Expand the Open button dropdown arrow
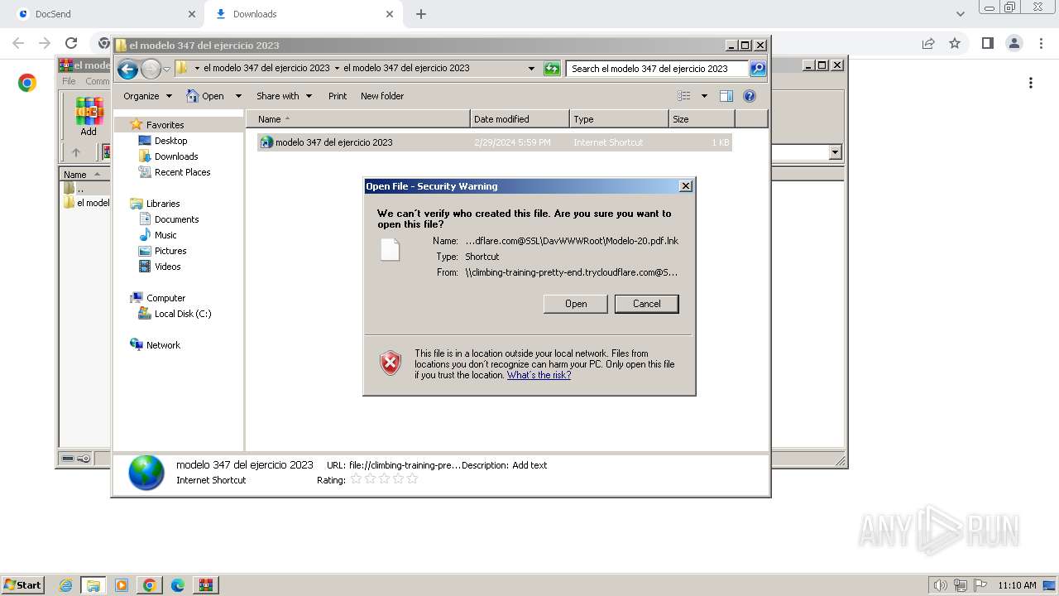Viewport: 1059px width, 596px height. pos(238,96)
